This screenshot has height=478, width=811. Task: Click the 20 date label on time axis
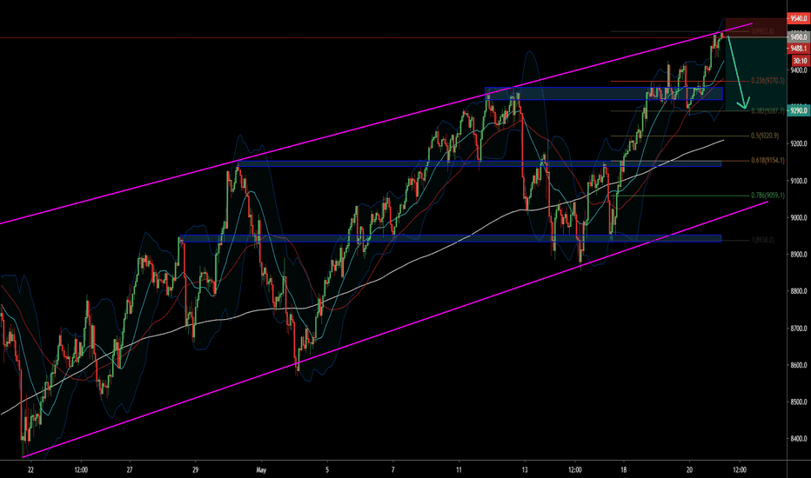(689, 469)
